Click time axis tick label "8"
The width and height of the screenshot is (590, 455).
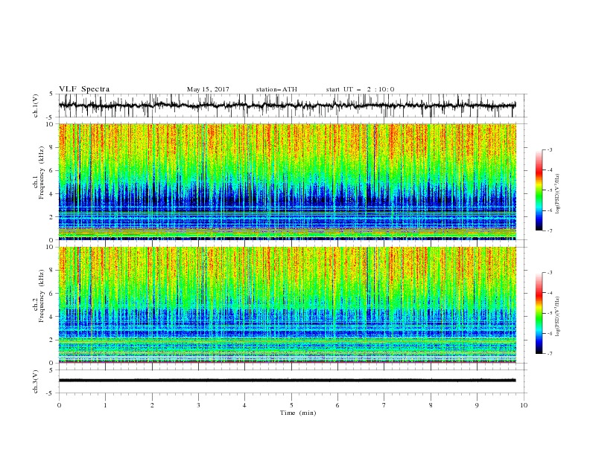click(x=431, y=405)
